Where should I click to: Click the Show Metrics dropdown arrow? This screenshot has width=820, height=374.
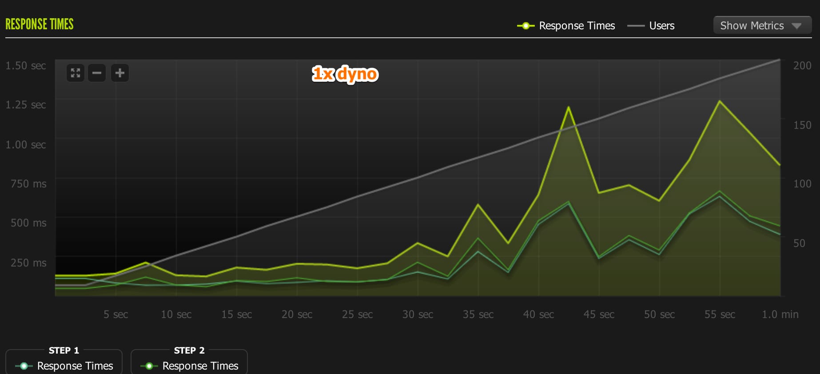pyautogui.click(x=796, y=26)
